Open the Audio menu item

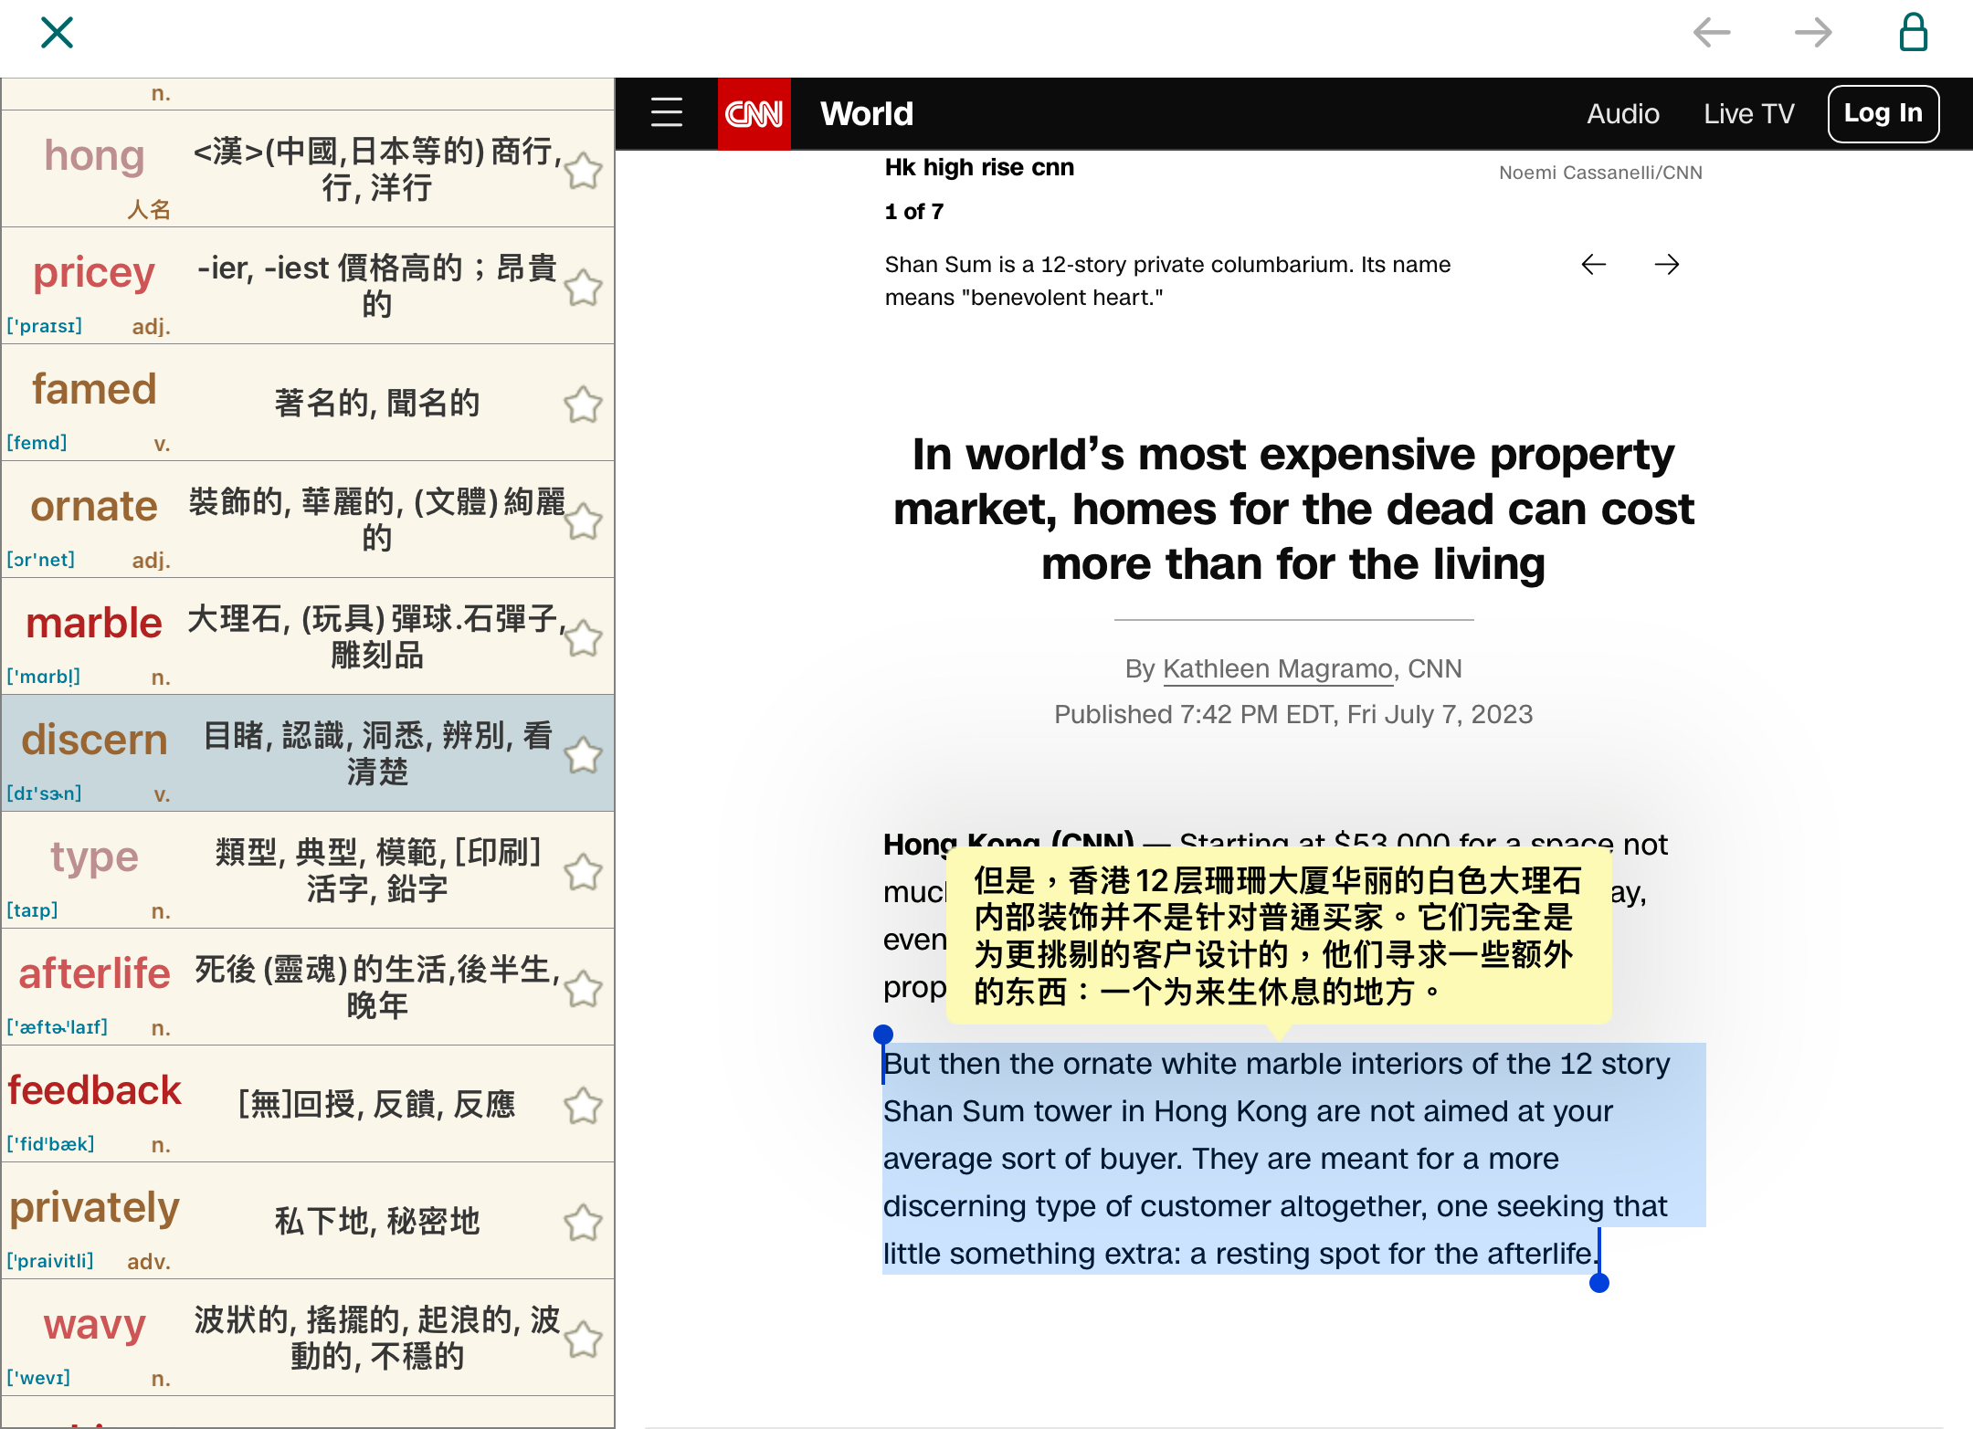pyautogui.click(x=1622, y=114)
